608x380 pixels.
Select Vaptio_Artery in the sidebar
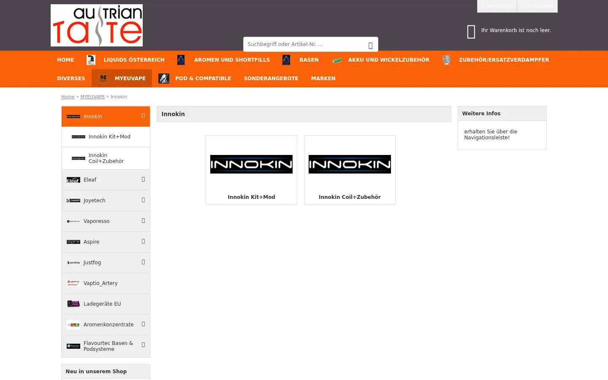(106, 283)
